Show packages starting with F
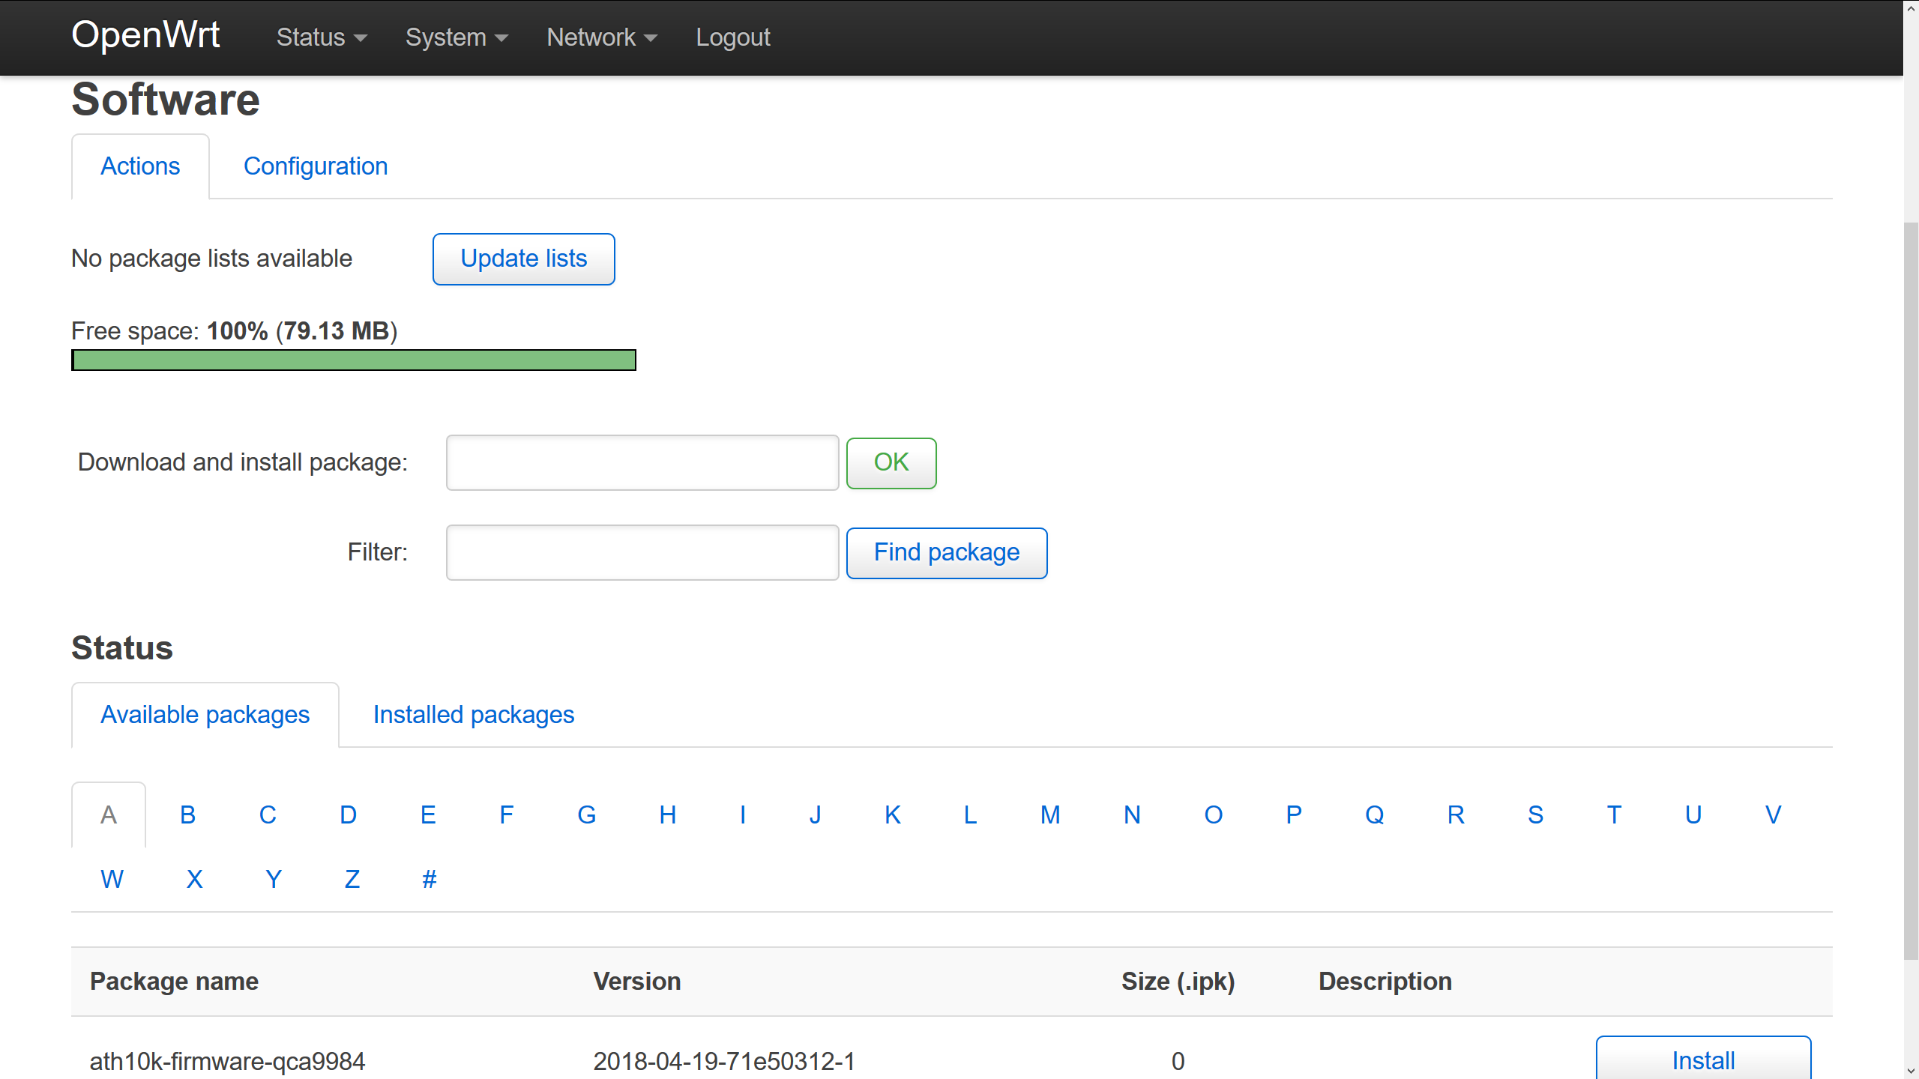The height and width of the screenshot is (1079, 1919). pos(507,815)
